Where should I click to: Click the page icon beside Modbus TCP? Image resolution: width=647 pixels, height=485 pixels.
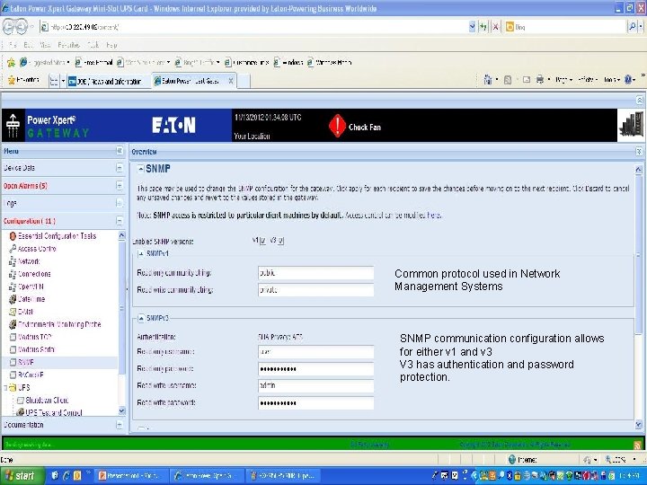click(13, 337)
